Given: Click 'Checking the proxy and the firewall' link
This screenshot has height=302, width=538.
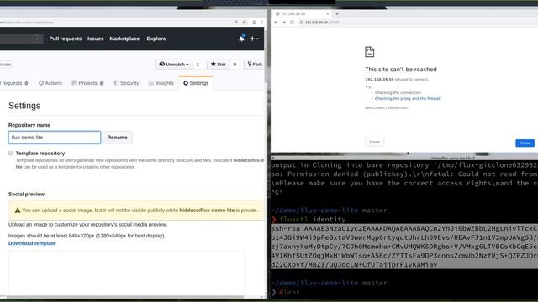Looking at the screenshot, I should 408,98.
